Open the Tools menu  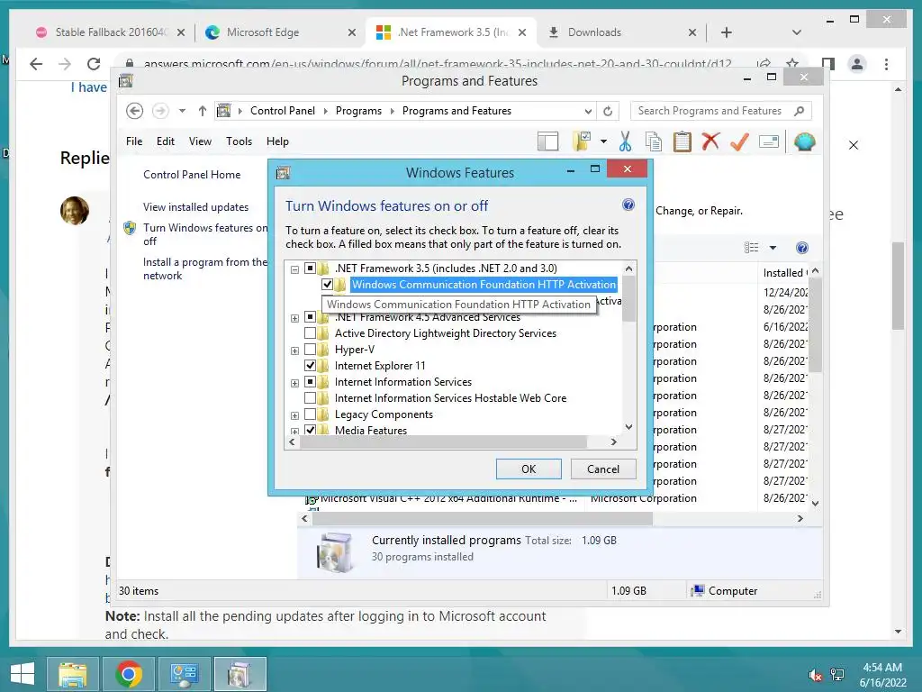(x=239, y=141)
